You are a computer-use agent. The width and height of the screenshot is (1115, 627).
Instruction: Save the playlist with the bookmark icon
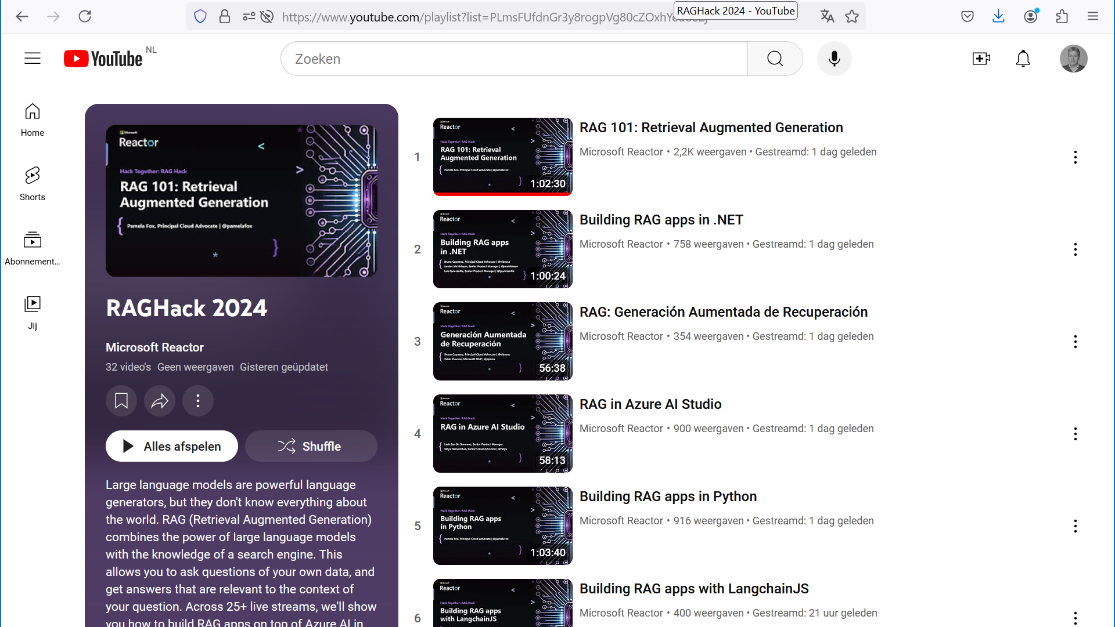click(x=121, y=401)
